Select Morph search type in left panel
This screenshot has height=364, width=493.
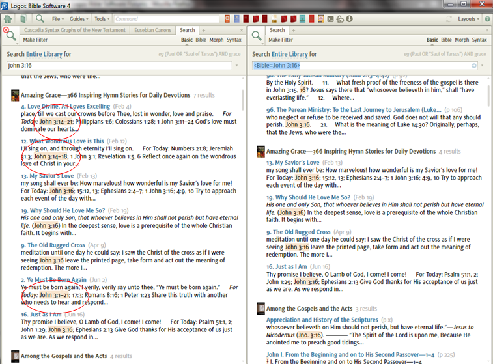[x=216, y=40]
